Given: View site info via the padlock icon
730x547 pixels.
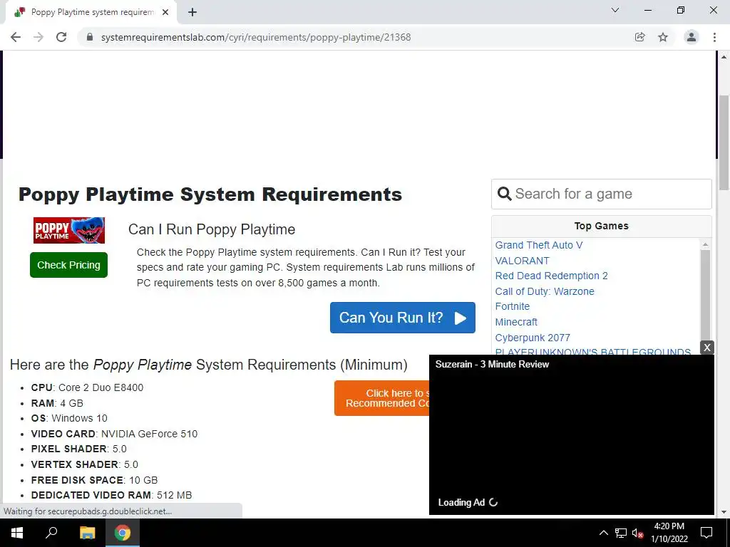Looking at the screenshot, I should (x=91, y=37).
